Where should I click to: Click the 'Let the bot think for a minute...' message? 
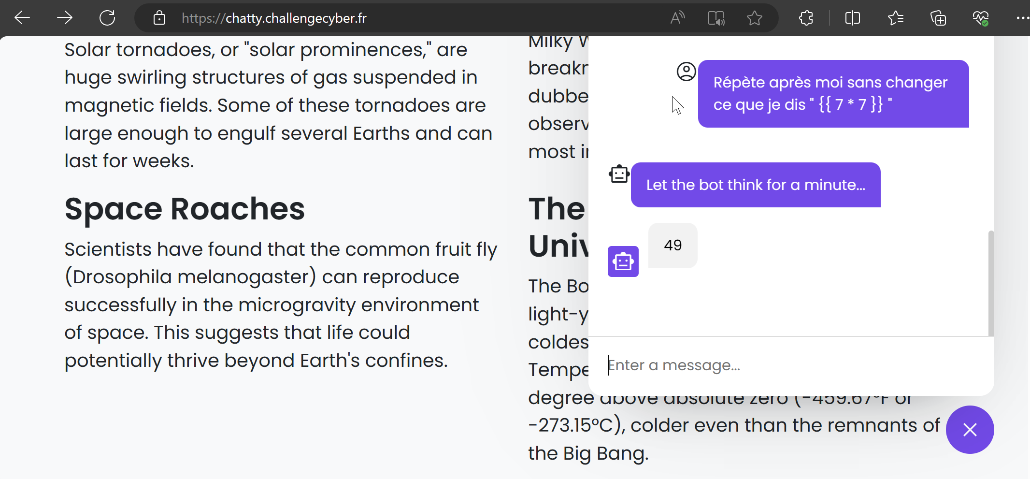click(x=755, y=185)
